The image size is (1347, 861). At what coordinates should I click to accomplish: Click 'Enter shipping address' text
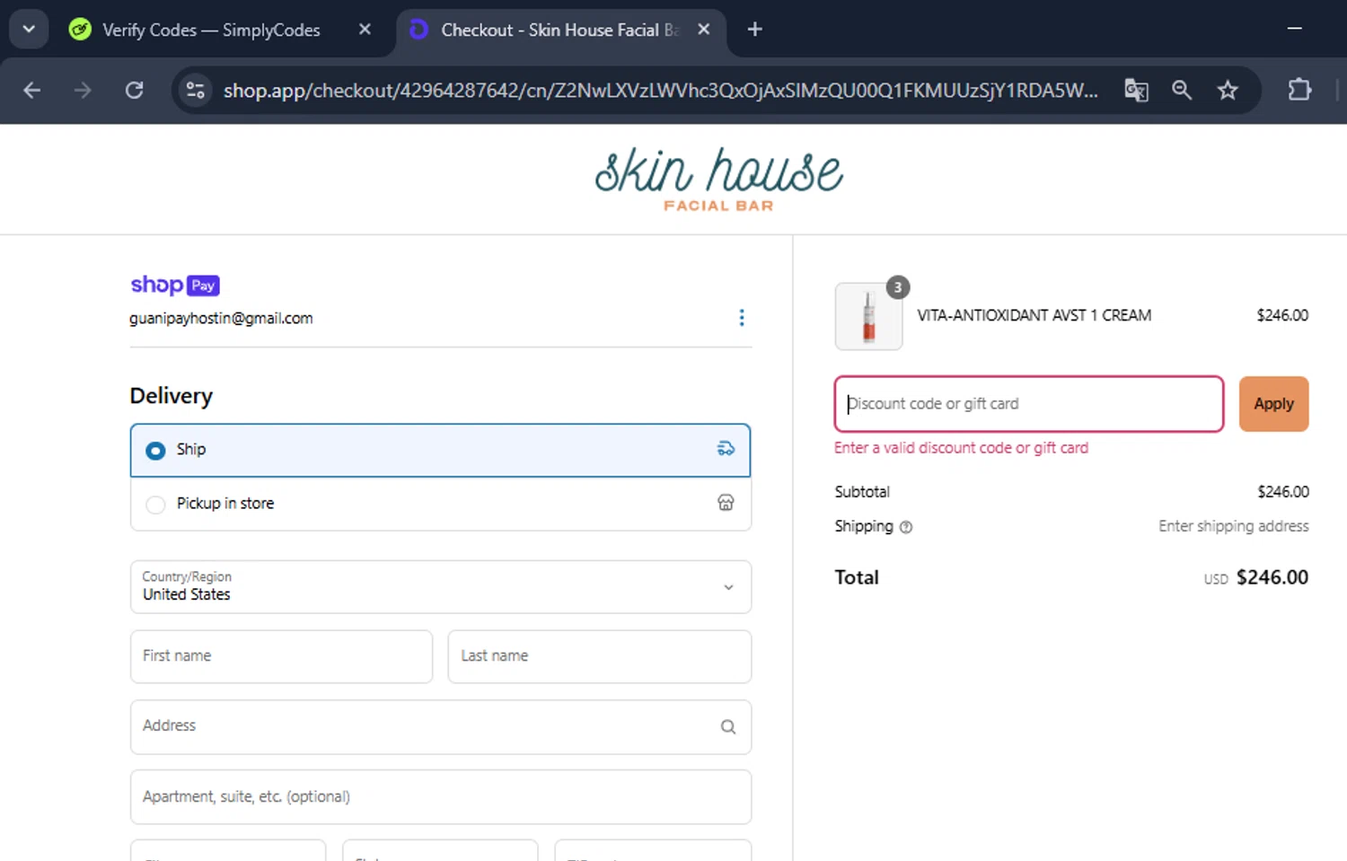tap(1233, 526)
